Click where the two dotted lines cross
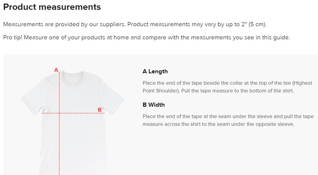 click(59, 113)
